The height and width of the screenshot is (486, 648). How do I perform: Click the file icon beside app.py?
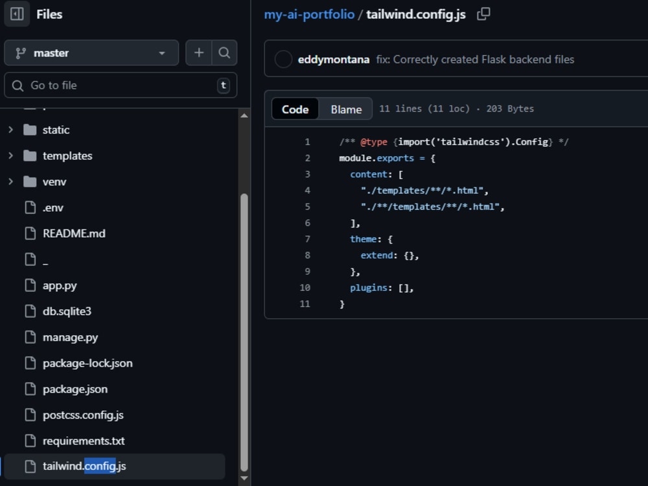tap(30, 285)
